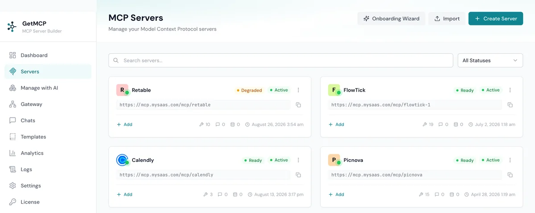Image resolution: width=535 pixels, height=213 pixels.
Task: Click the Ready badge on FlowTick
Action: 465,90
